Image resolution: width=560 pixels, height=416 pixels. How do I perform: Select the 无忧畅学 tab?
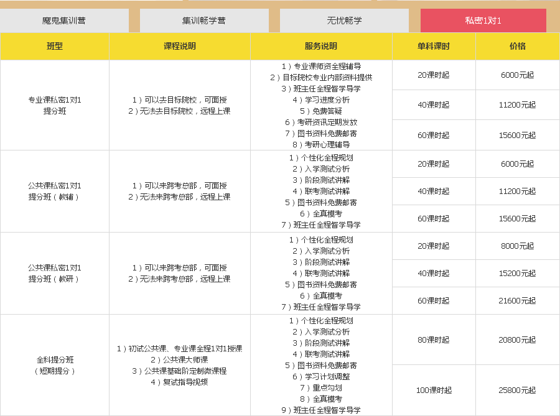(x=345, y=20)
